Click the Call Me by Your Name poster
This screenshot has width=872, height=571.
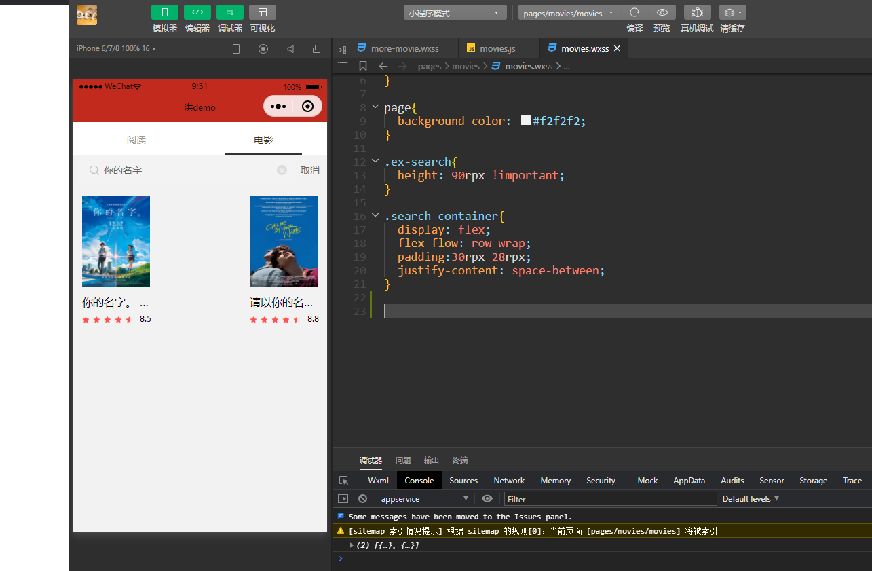click(x=284, y=241)
